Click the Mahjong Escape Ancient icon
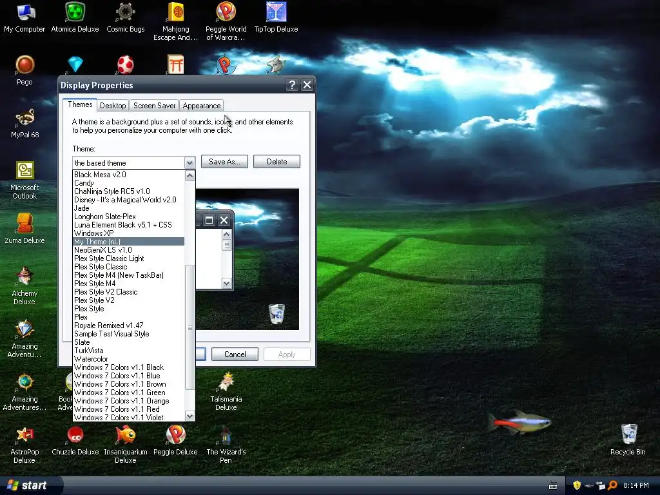Image resolution: width=660 pixels, height=495 pixels. 175,21
